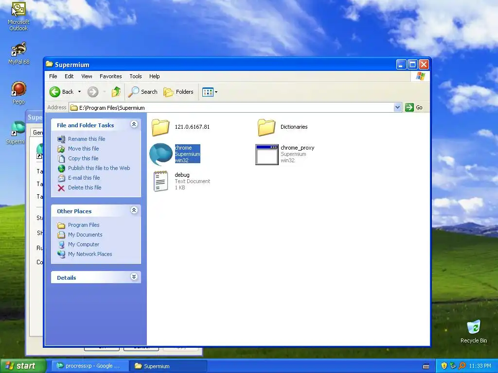Image resolution: width=498 pixels, height=373 pixels.
Task: Open the Help menu
Action: click(x=154, y=76)
